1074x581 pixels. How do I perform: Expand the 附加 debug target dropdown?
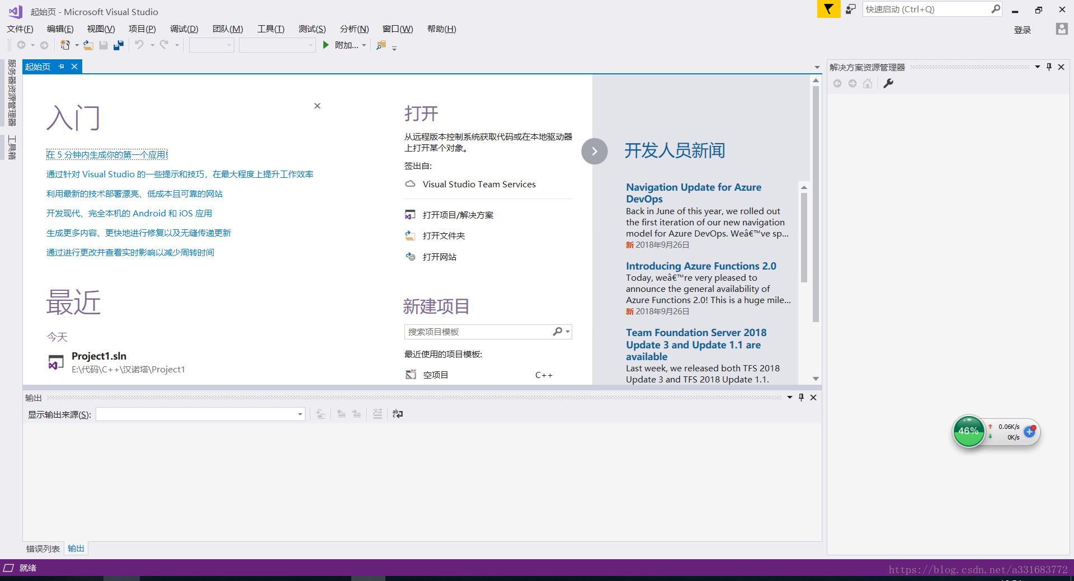364,45
